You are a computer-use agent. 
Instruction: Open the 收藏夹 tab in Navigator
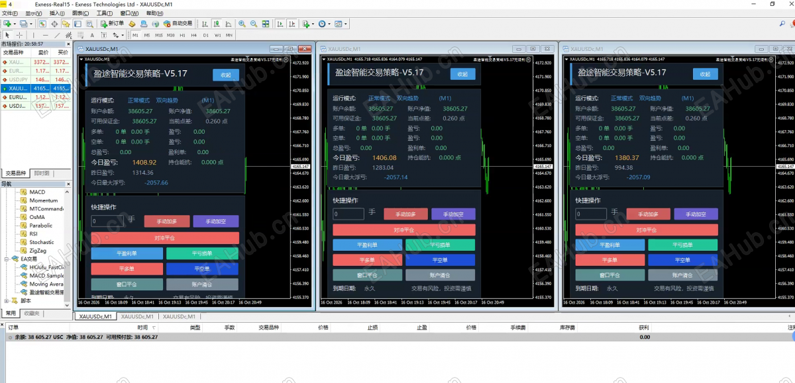(32, 313)
